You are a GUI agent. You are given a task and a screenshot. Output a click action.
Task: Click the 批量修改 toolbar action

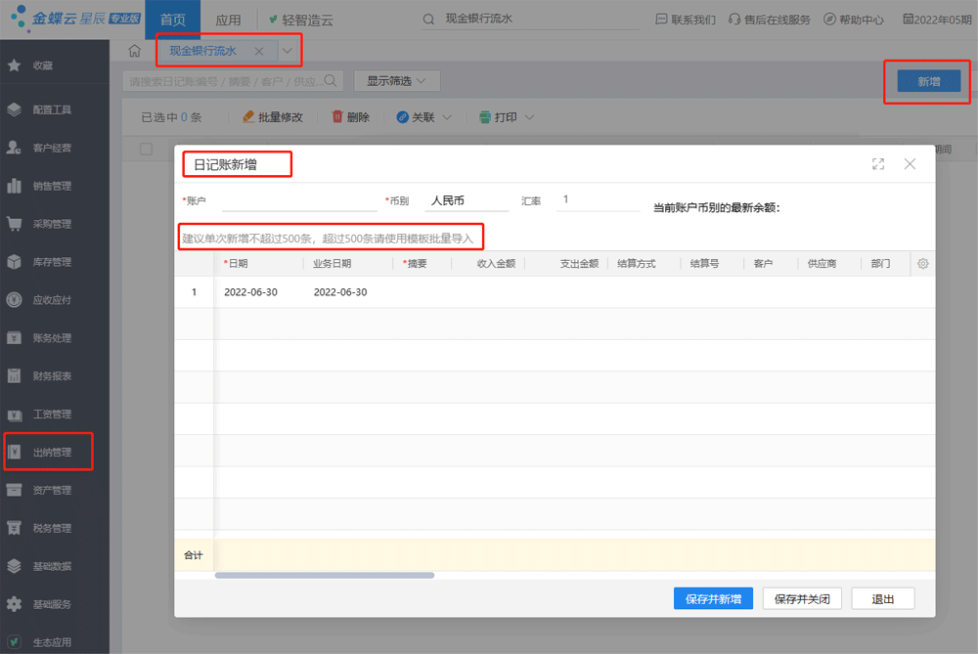pos(273,117)
